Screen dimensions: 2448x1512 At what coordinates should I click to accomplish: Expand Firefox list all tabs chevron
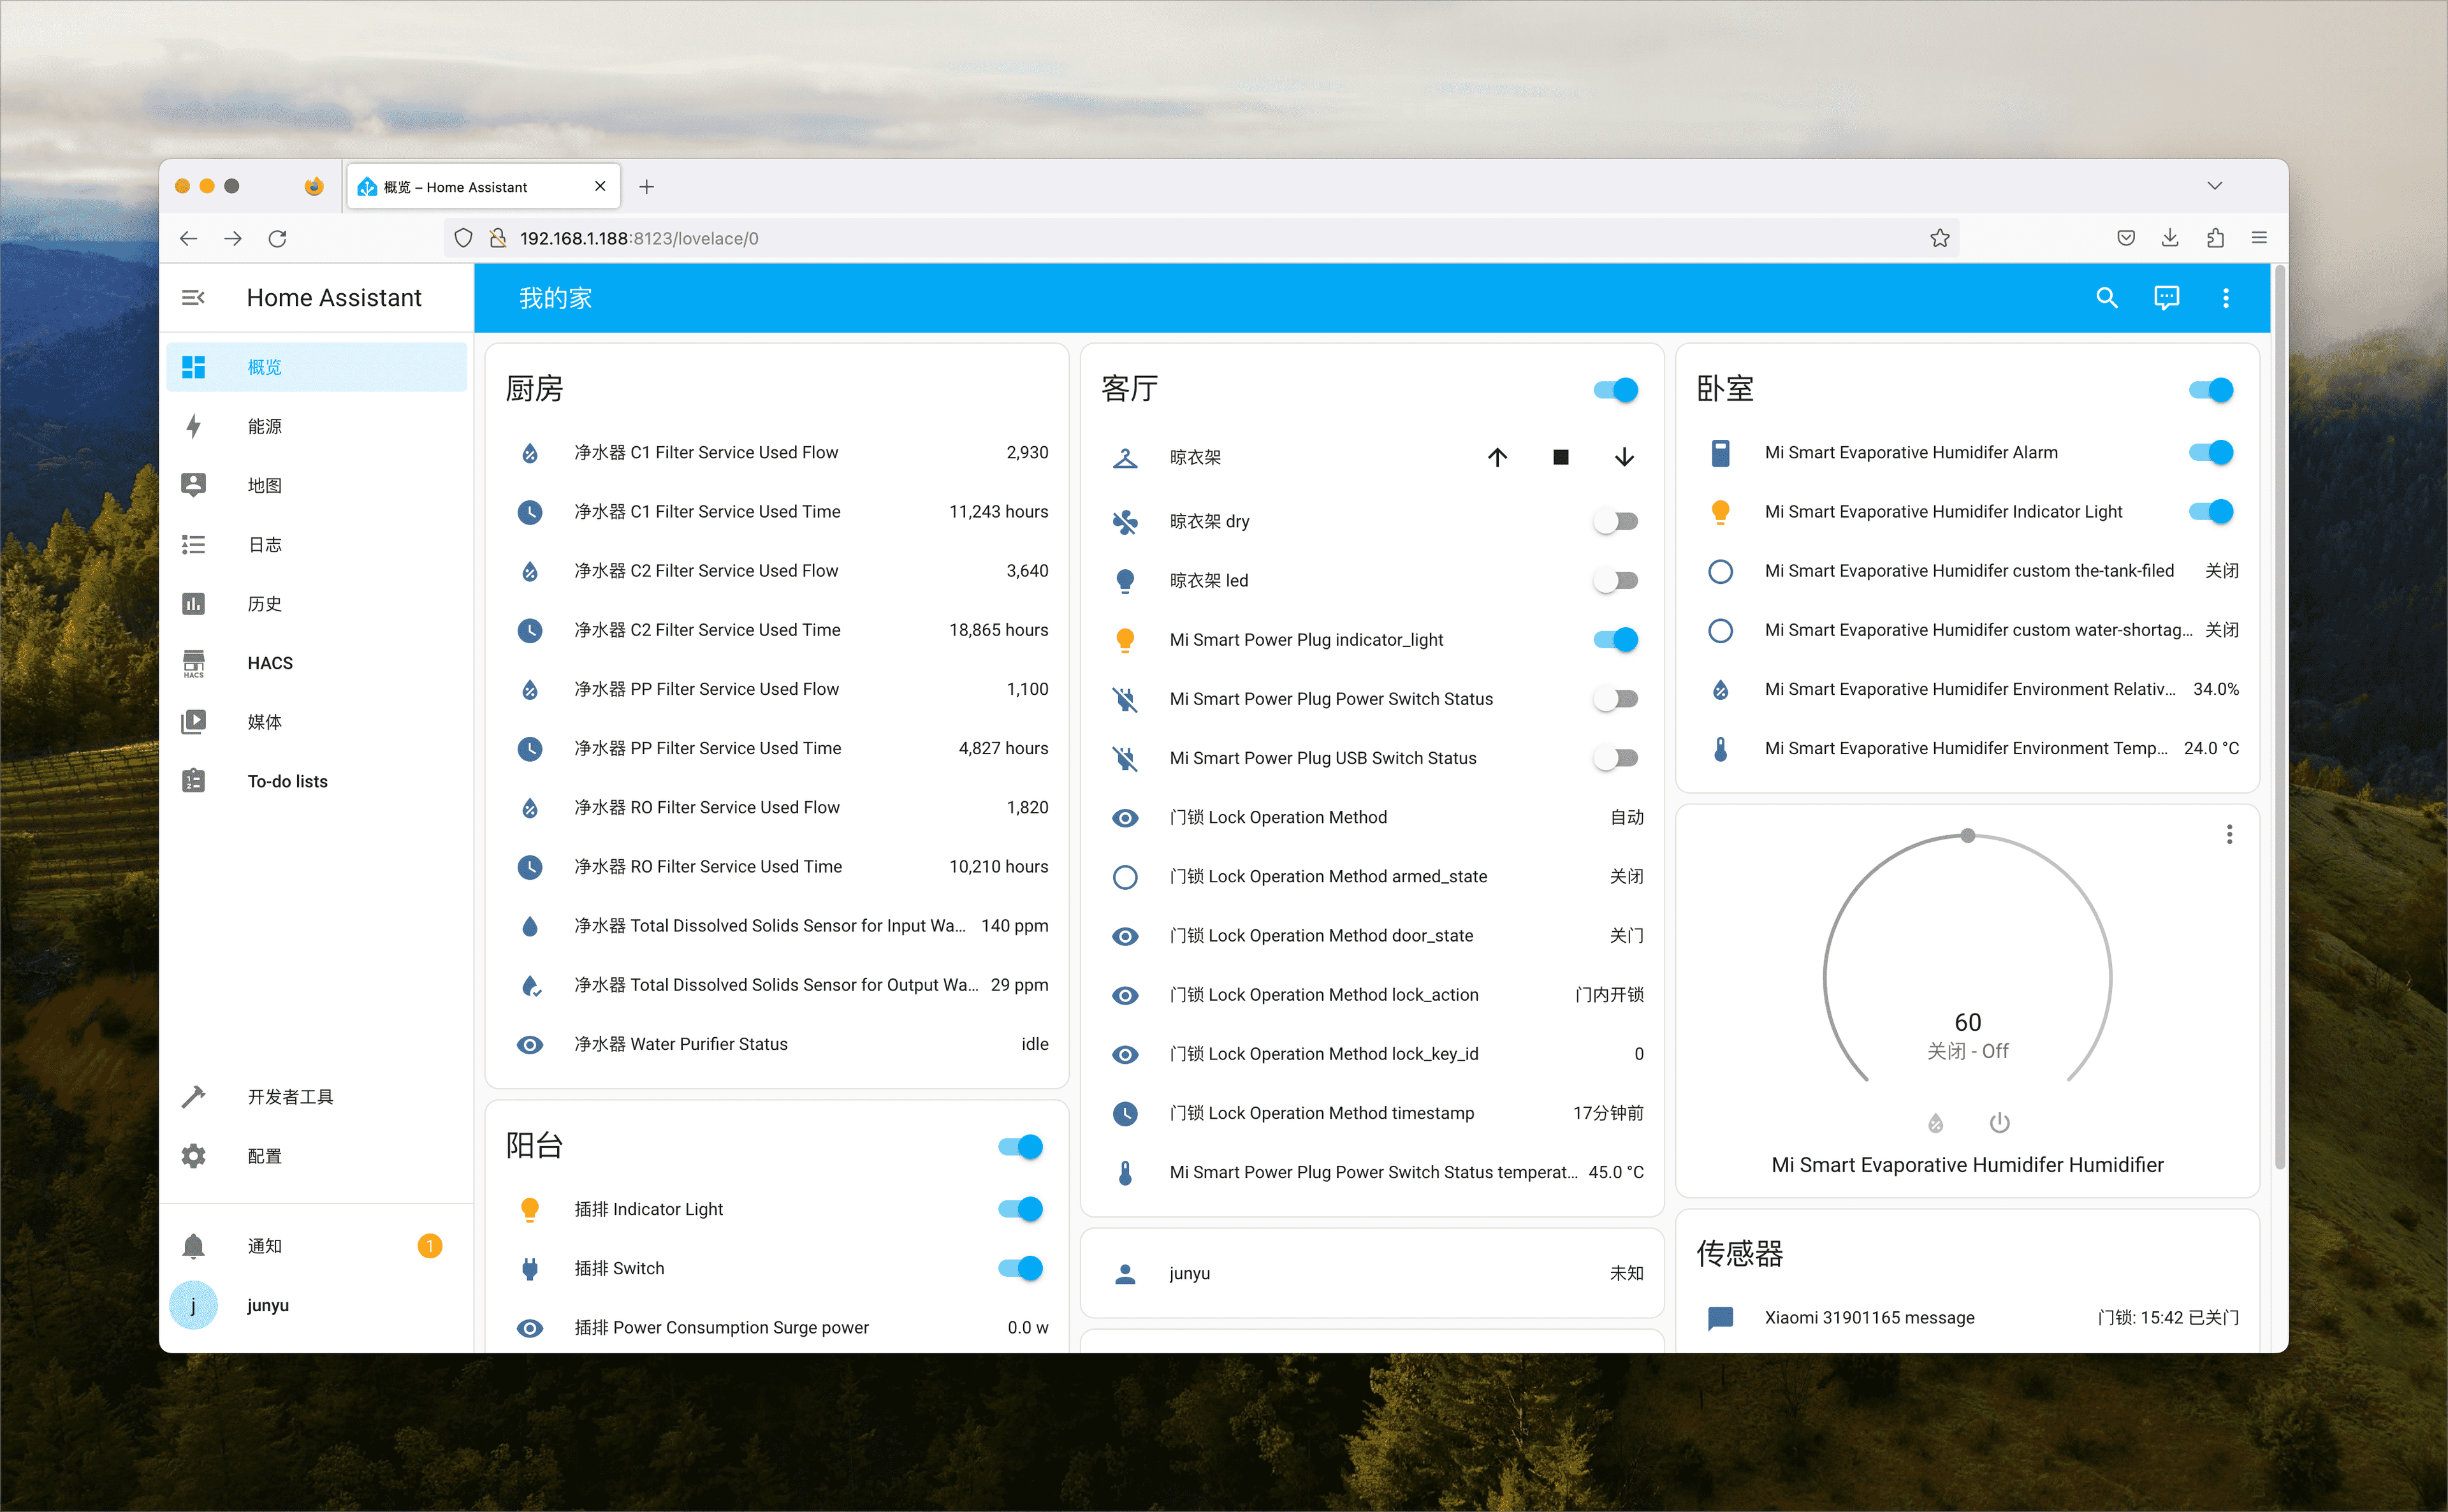[x=2215, y=186]
